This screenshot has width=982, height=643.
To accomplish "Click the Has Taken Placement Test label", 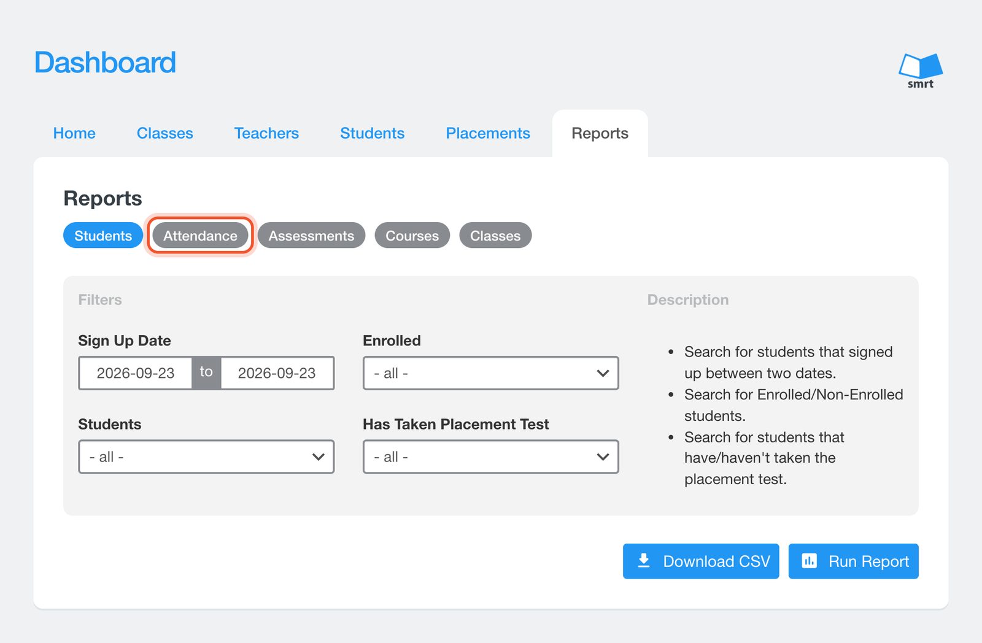I will pos(456,424).
